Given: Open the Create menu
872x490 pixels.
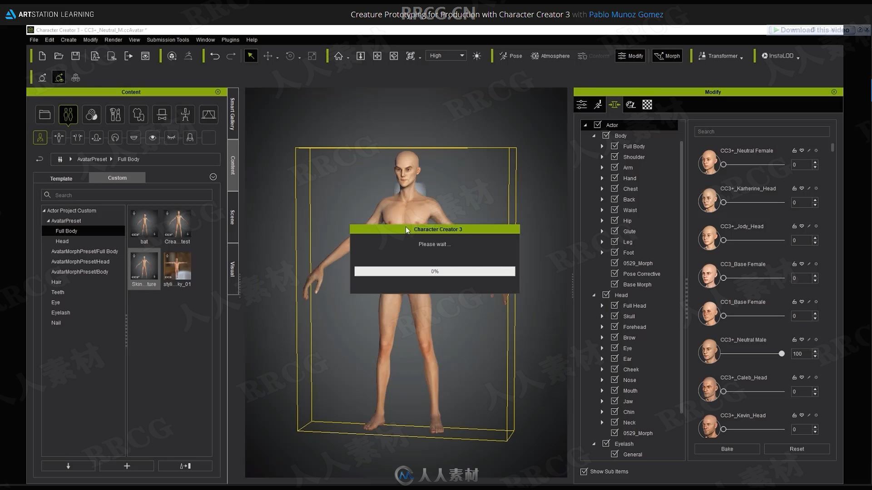Looking at the screenshot, I should (69, 40).
